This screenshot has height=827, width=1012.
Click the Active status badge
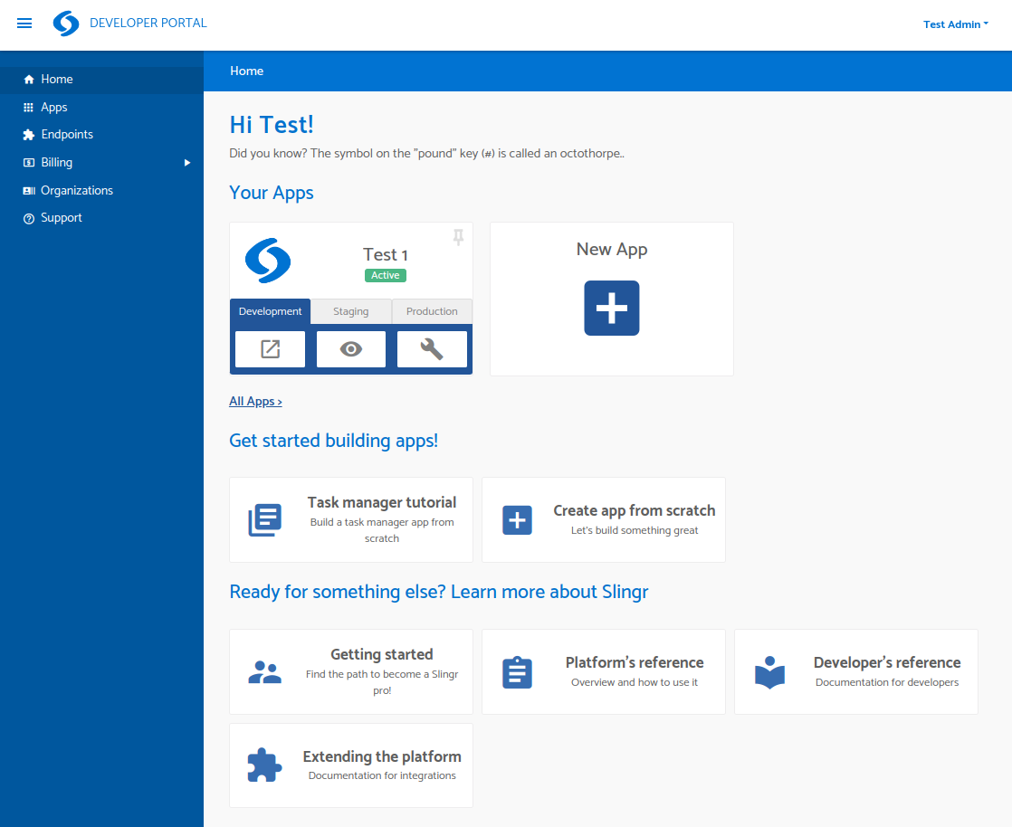pos(386,275)
